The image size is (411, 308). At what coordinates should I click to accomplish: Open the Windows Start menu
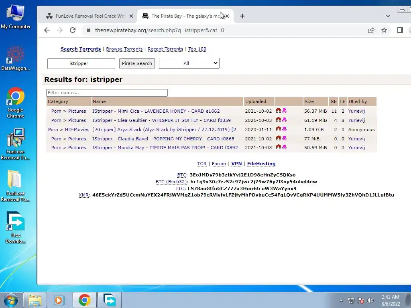click(x=11, y=300)
